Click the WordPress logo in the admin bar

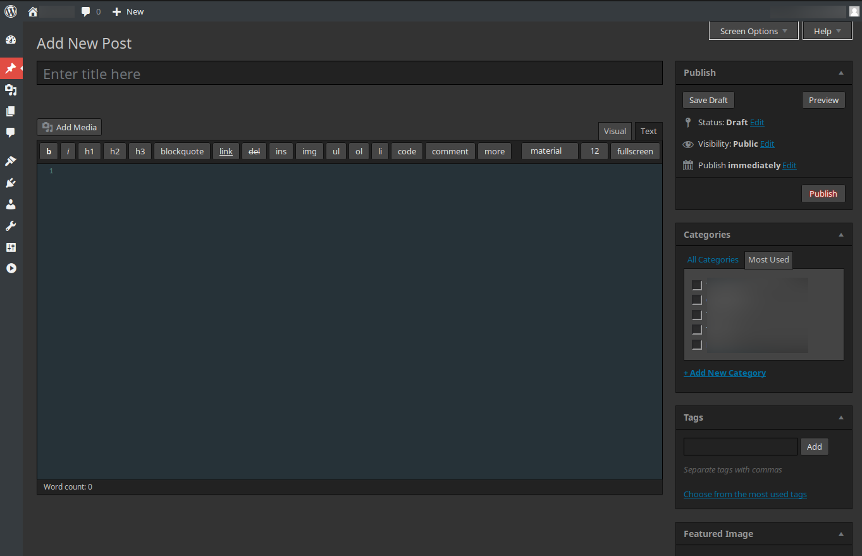10,11
